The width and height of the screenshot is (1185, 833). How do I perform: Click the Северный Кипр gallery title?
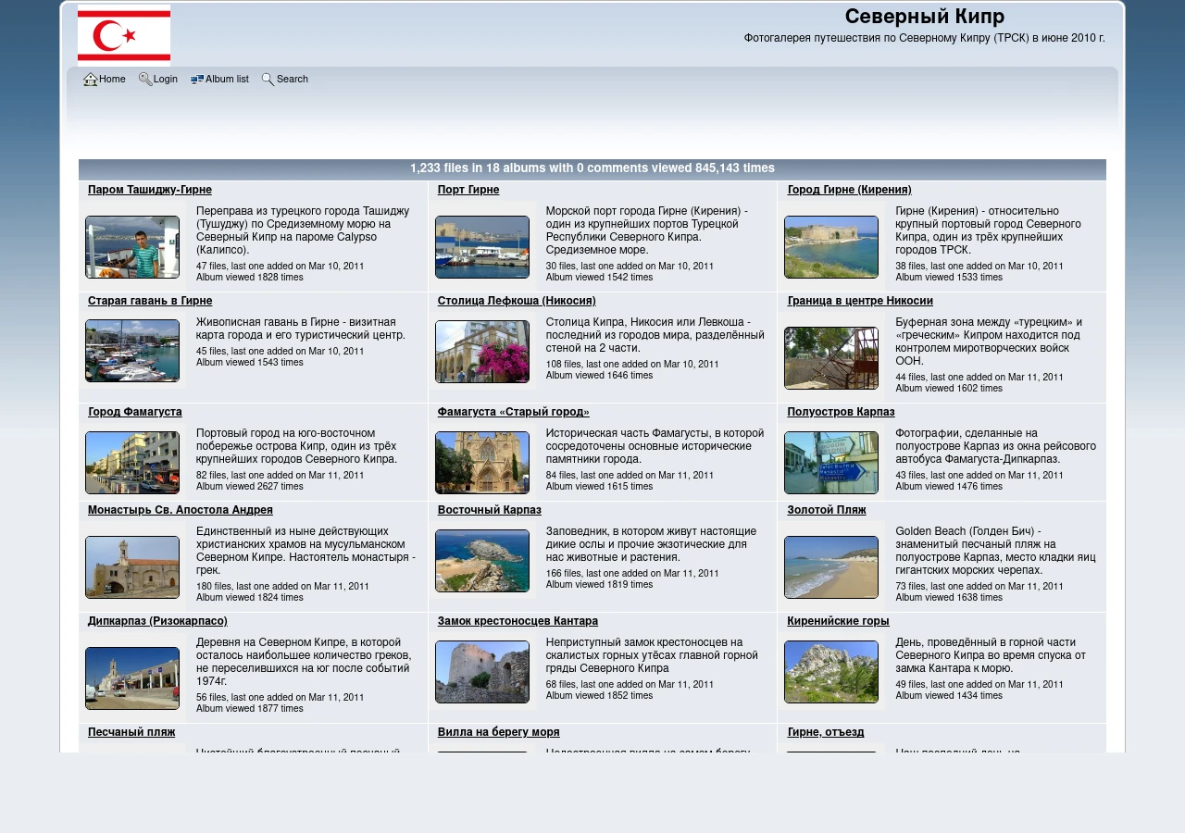[925, 17]
